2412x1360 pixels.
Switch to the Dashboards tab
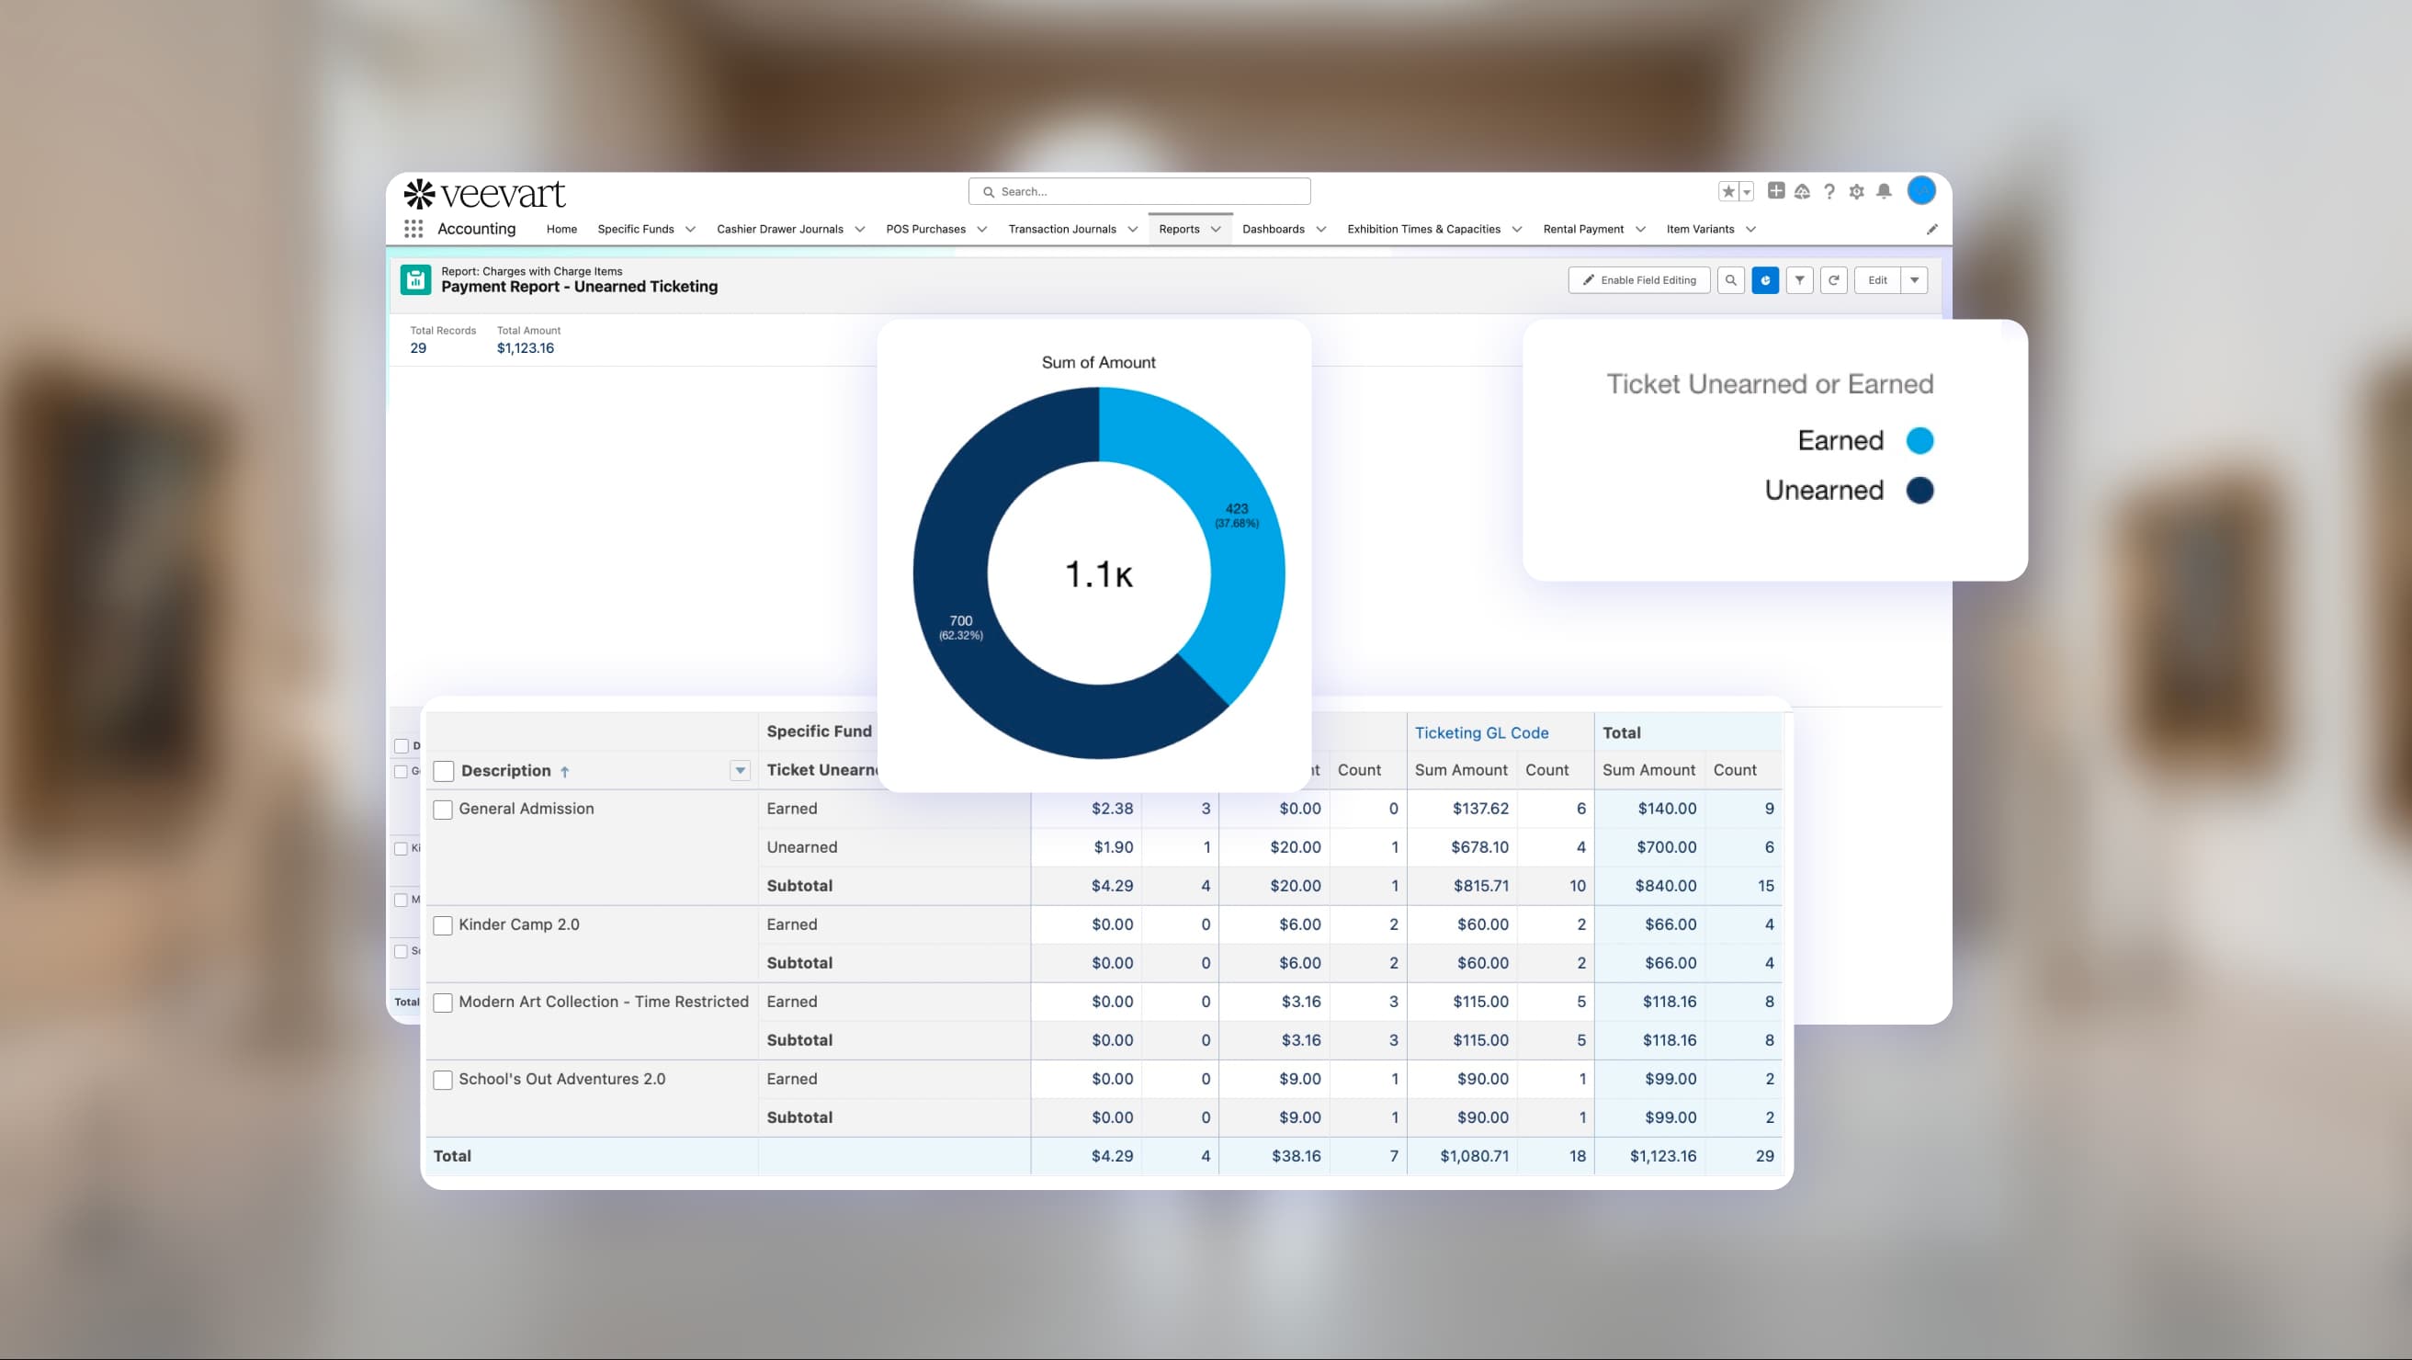(1274, 229)
